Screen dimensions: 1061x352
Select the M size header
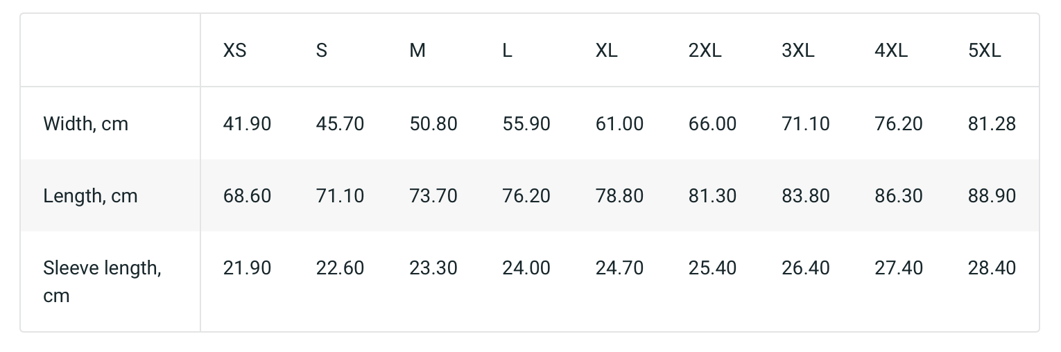coord(417,51)
